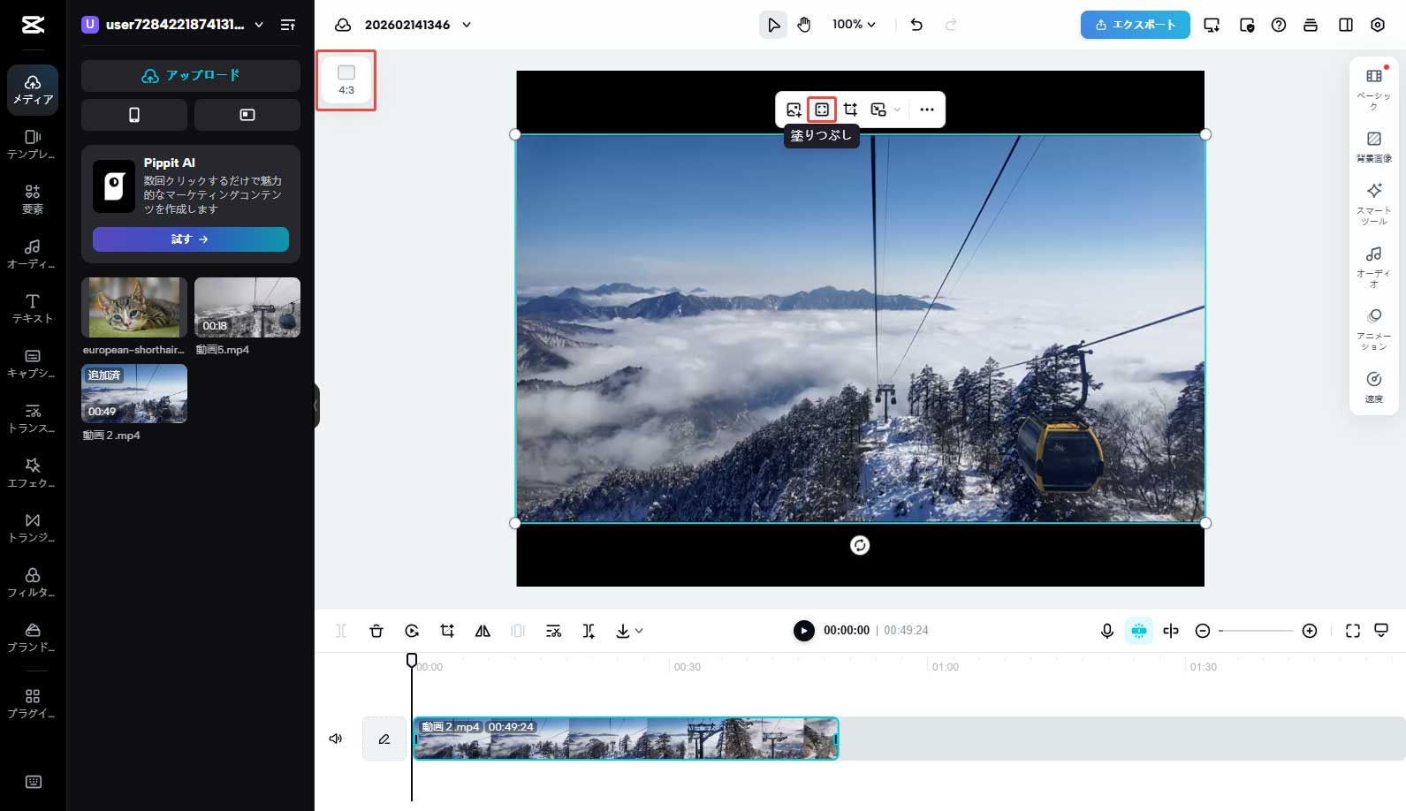Open the 4:3 aspect ratio selector
This screenshot has height=811, width=1406.
(346, 80)
